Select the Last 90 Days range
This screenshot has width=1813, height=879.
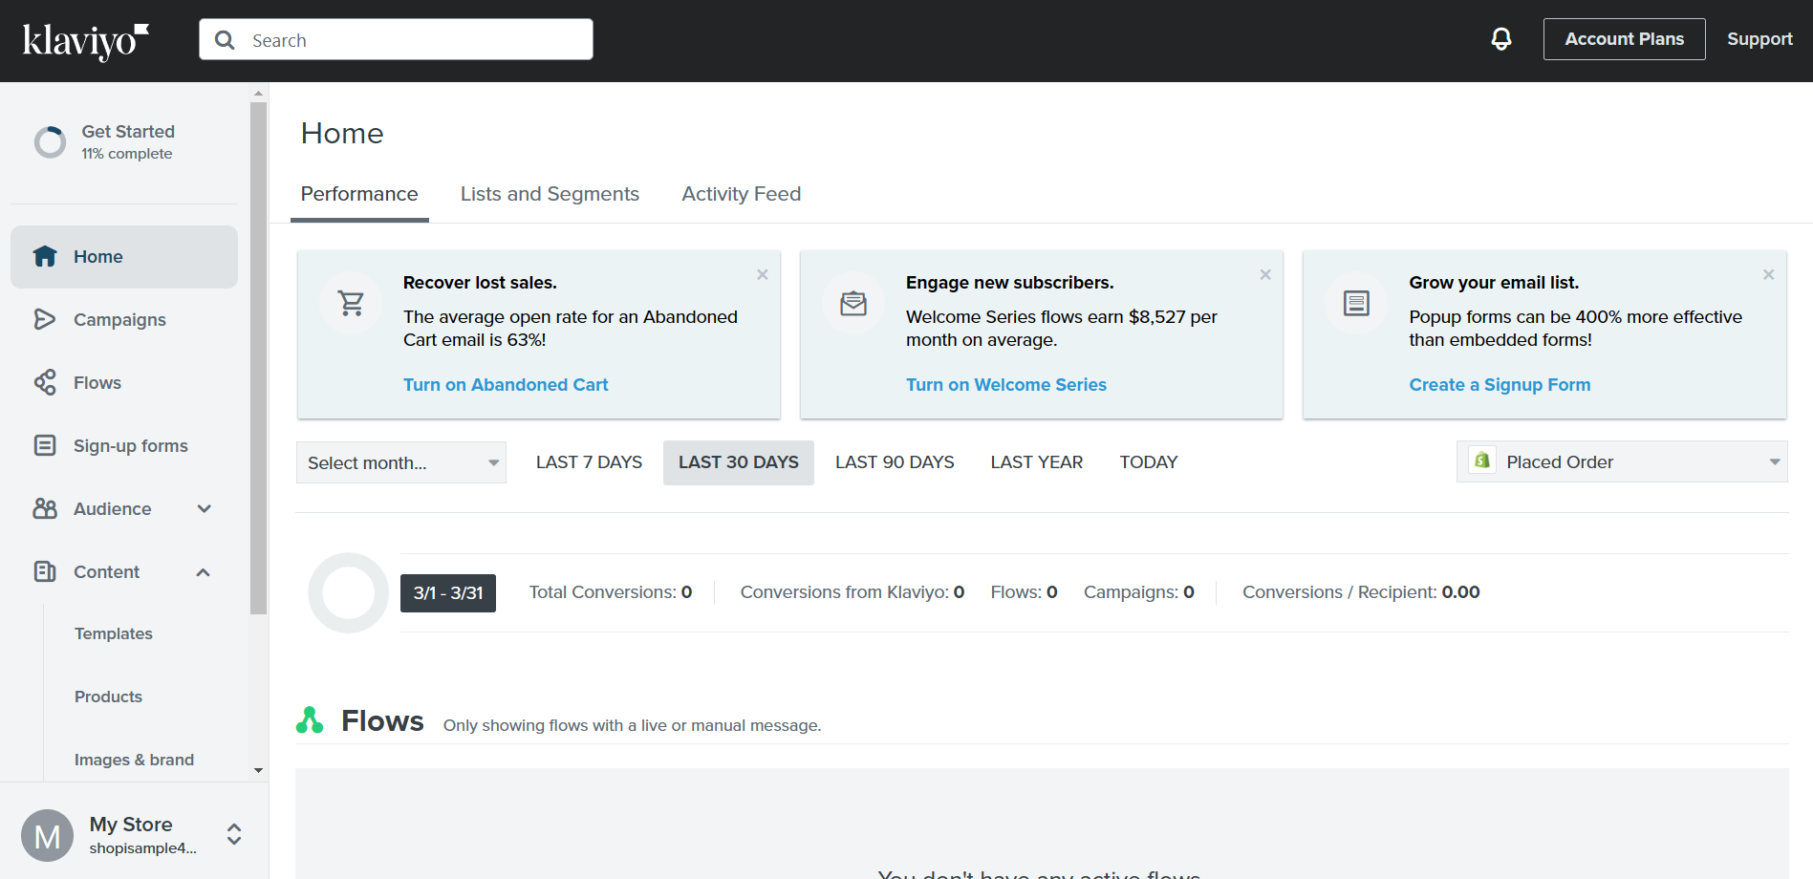[x=895, y=462]
